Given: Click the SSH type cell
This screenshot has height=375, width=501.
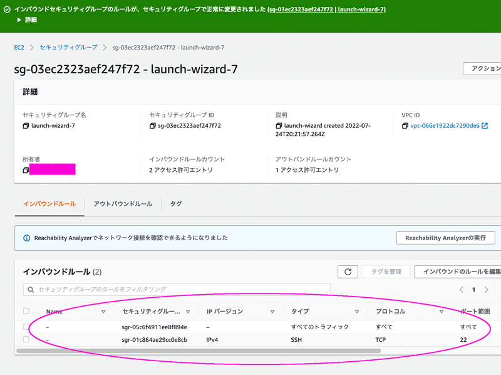Looking at the screenshot, I should tap(296, 340).
